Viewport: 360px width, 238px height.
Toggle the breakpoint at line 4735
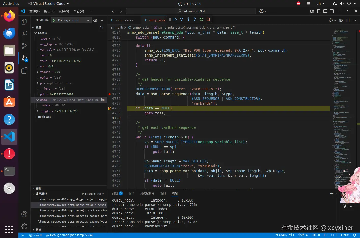(x=110, y=94)
